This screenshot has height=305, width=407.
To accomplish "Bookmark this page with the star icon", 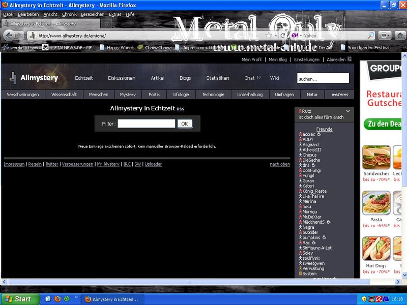I will coord(269,36).
